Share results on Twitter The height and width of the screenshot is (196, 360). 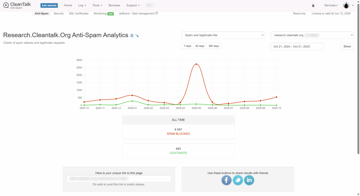pyautogui.click(x=238, y=180)
